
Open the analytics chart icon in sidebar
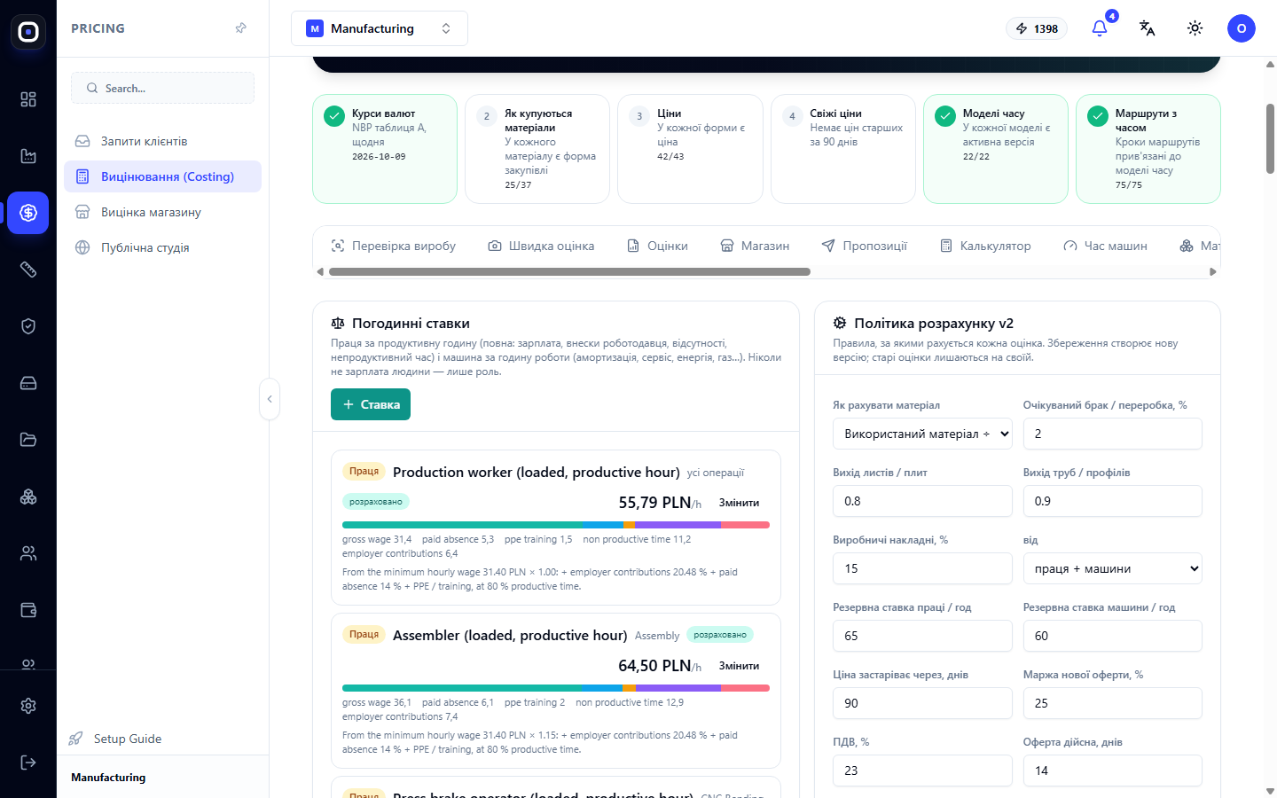[x=28, y=156]
